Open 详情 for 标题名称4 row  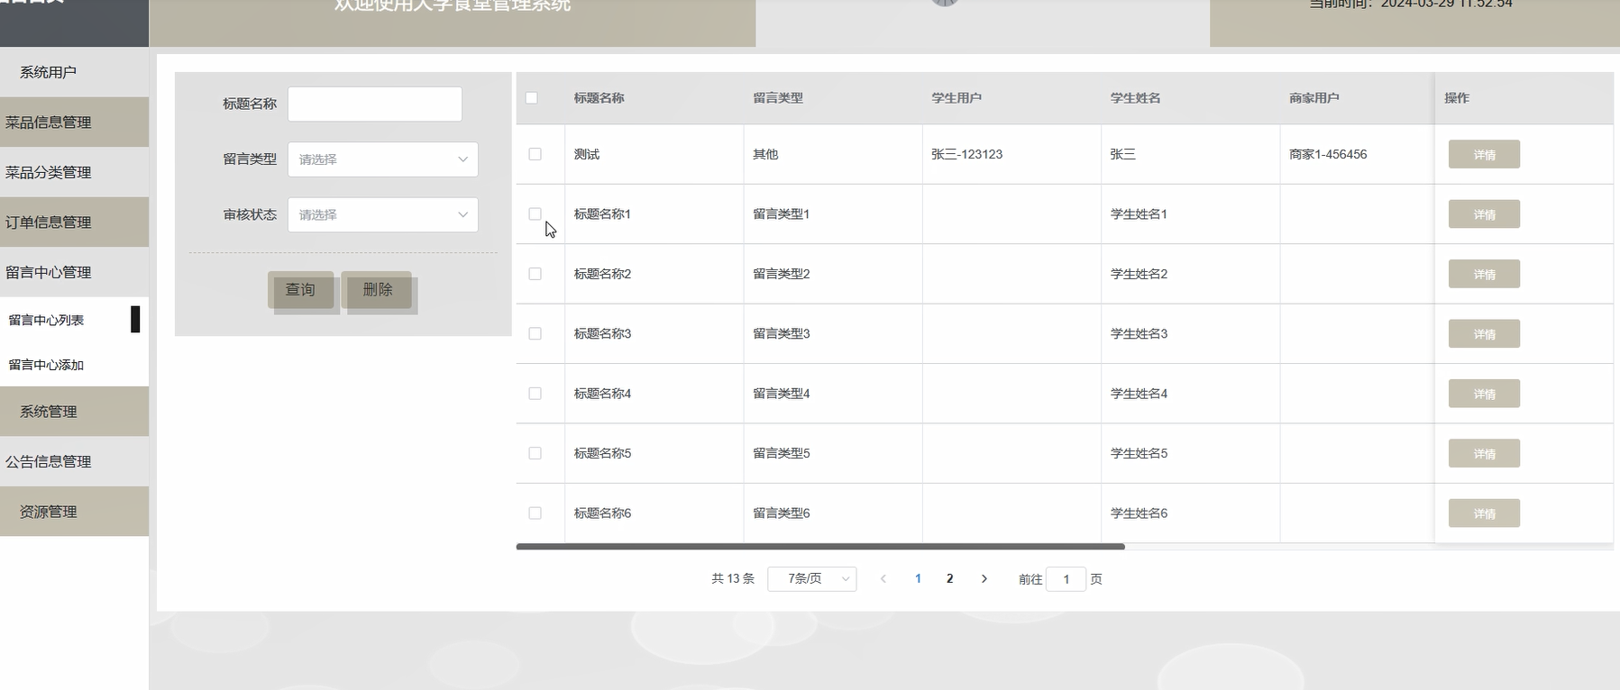1484,394
